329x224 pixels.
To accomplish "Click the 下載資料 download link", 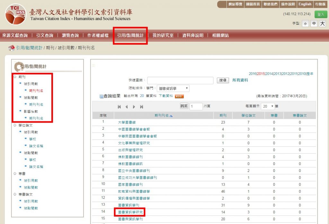I will [x=166, y=96].
